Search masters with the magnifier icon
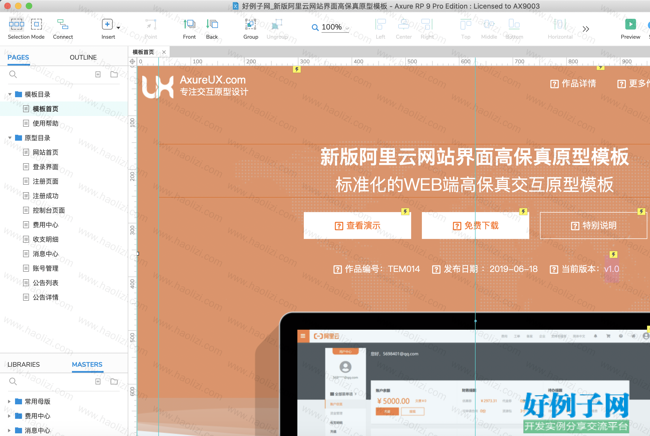This screenshot has width=650, height=436. pyautogui.click(x=13, y=381)
